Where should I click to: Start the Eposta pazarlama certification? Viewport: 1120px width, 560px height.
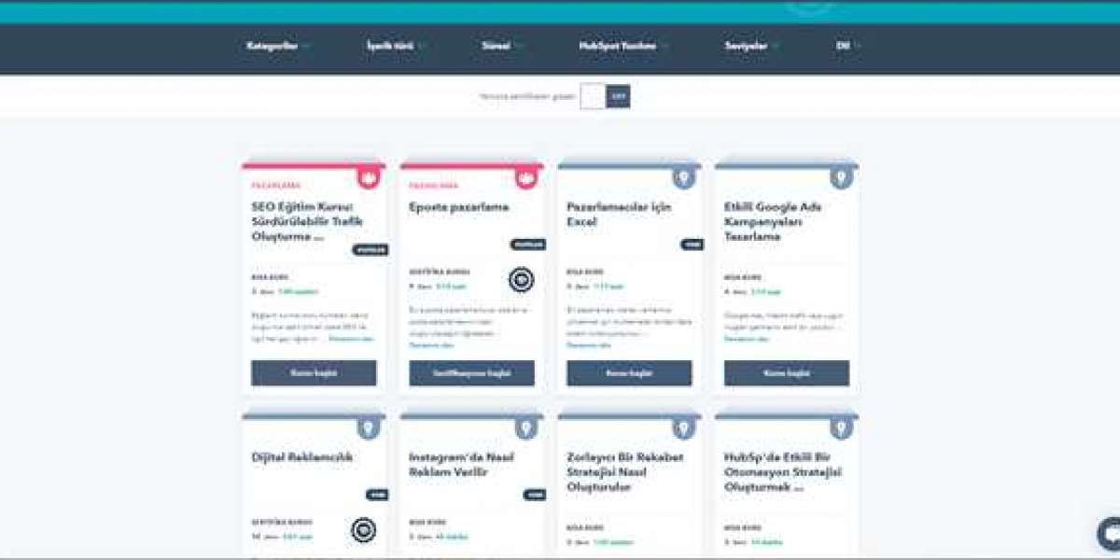(x=471, y=373)
